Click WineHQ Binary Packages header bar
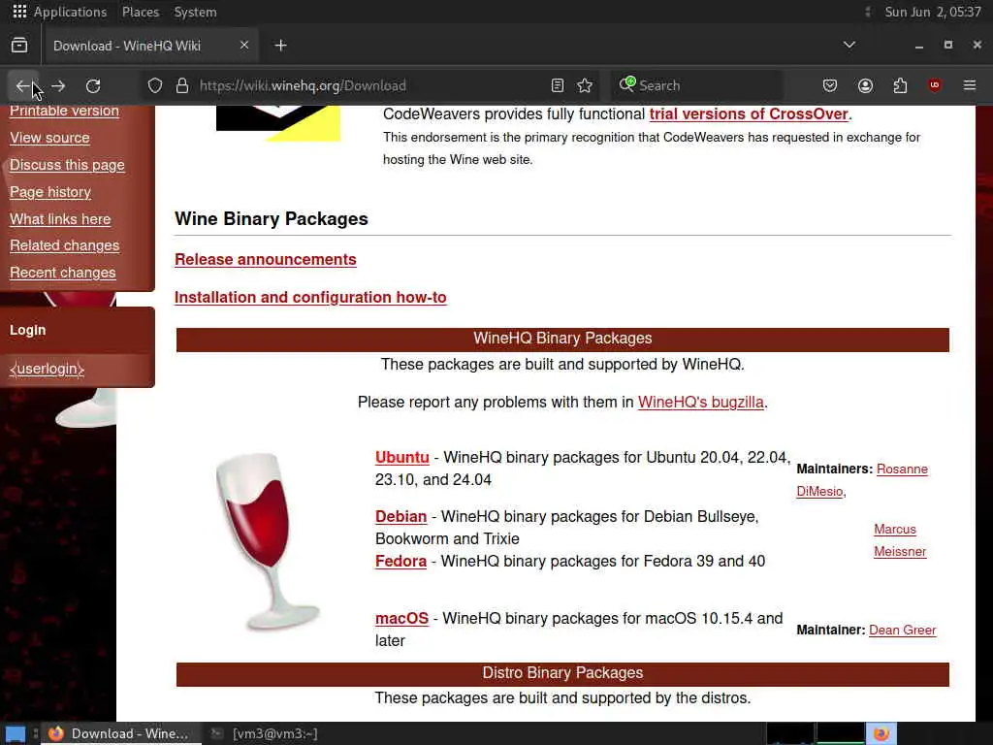Screen dimensions: 993x745 coord(562,339)
